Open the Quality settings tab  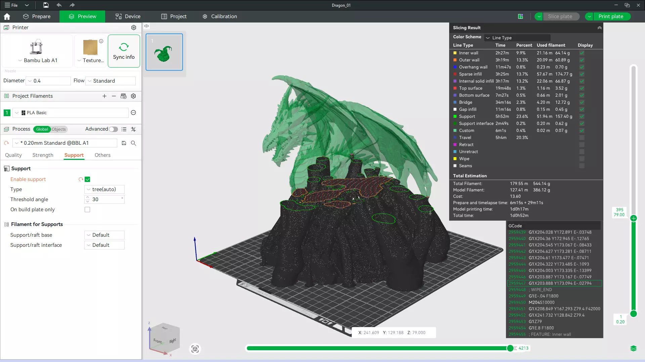tap(13, 155)
